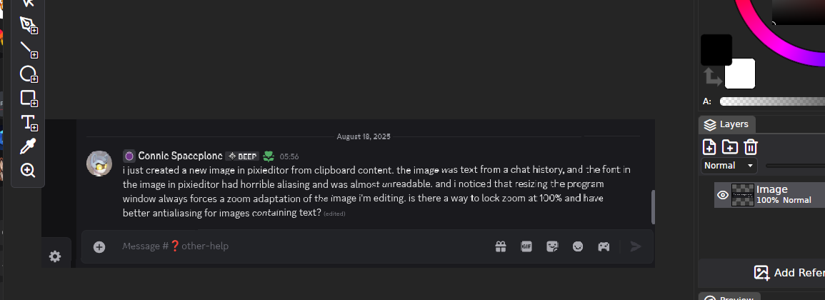The image size is (825, 300).
Task: Hide the Image layer with eye icon
Action: pyautogui.click(x=722, y=195)
